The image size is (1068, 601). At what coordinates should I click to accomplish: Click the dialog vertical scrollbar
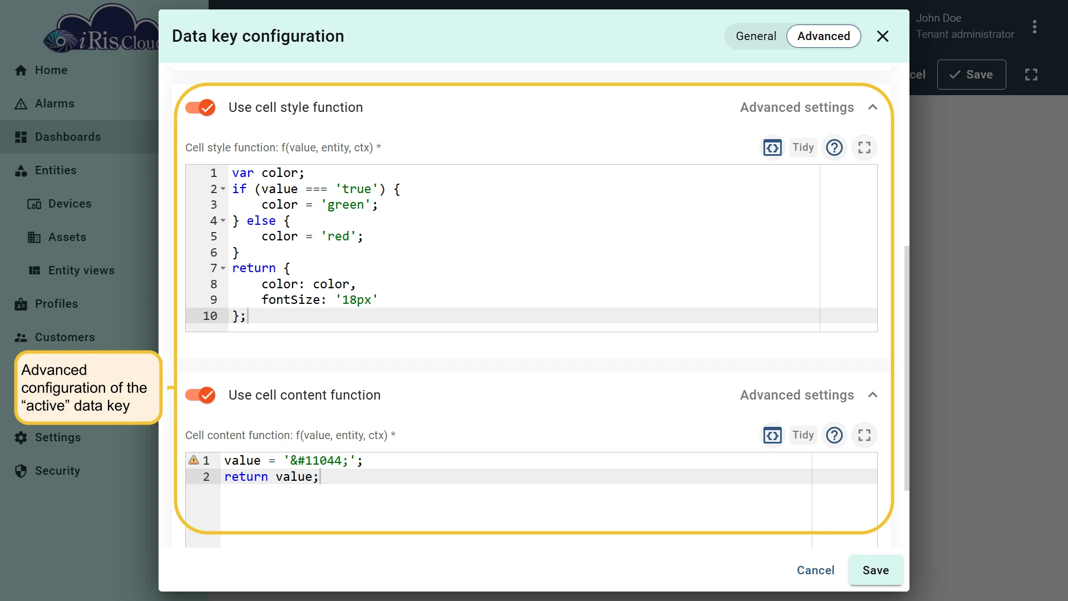click(x=907, y=367)
